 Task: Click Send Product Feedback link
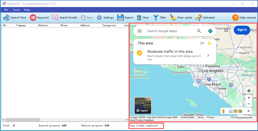(142, 120)
